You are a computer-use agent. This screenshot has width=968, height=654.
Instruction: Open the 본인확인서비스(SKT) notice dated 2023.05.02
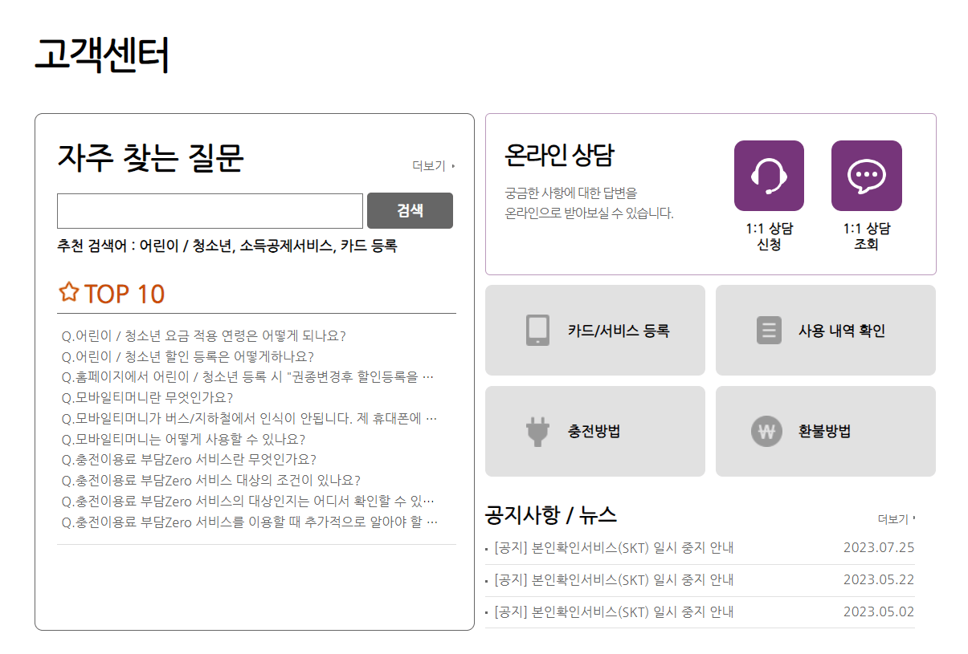614,612
